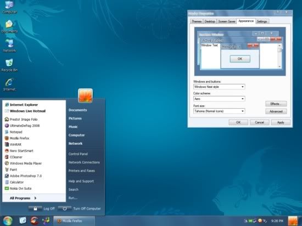Click Cancel in Display Properties
The height and width of the screenshot is (226, 302).
click(259, 122)
